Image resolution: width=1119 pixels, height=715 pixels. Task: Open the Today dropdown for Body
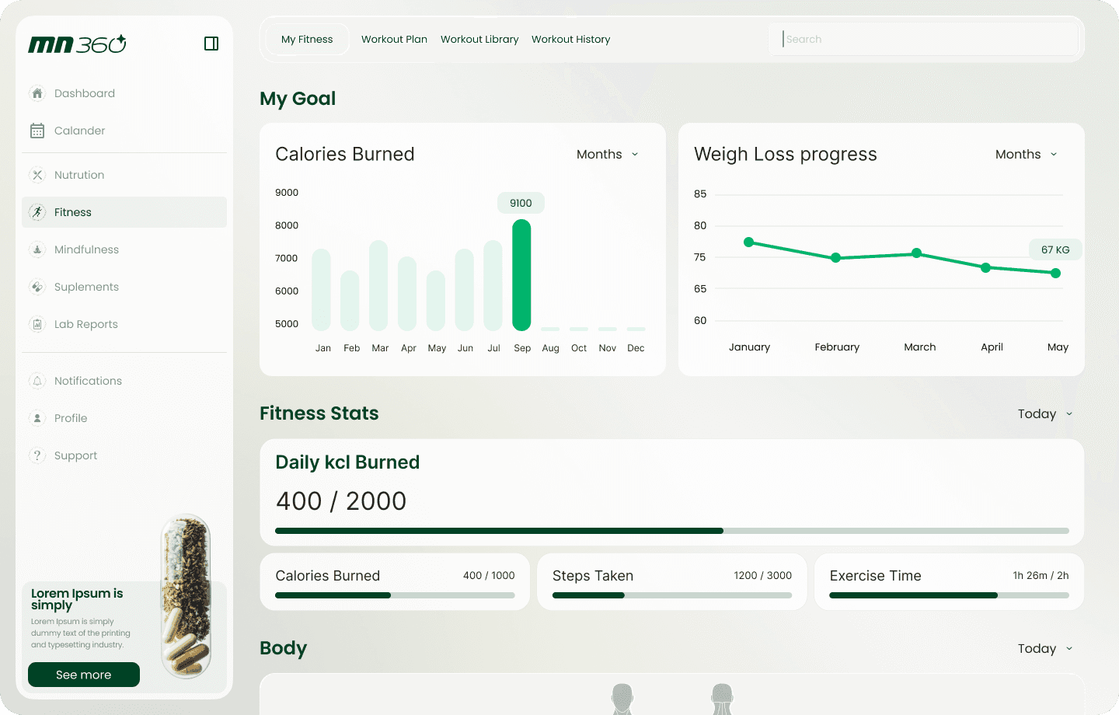1045,649
